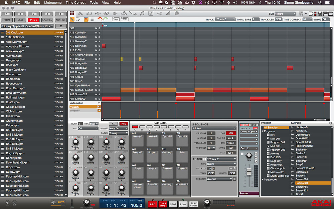The height and width of the screenshot is (209, 334).
Task: Open the Comp.r Opto insert dropdown
Action: [x=249, y=132]
